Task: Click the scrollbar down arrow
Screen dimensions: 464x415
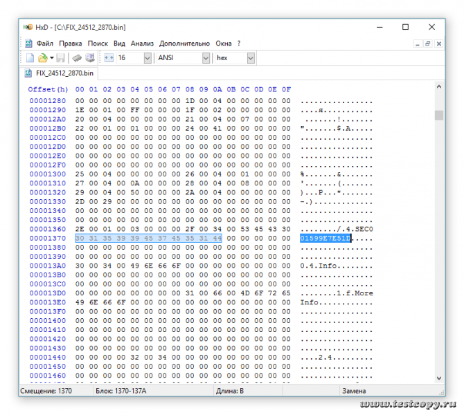Action: tap(439, 378)
